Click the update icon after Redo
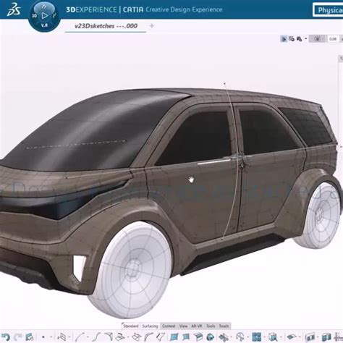This screenshot has height=343, width=343. (x=30, y=336)
